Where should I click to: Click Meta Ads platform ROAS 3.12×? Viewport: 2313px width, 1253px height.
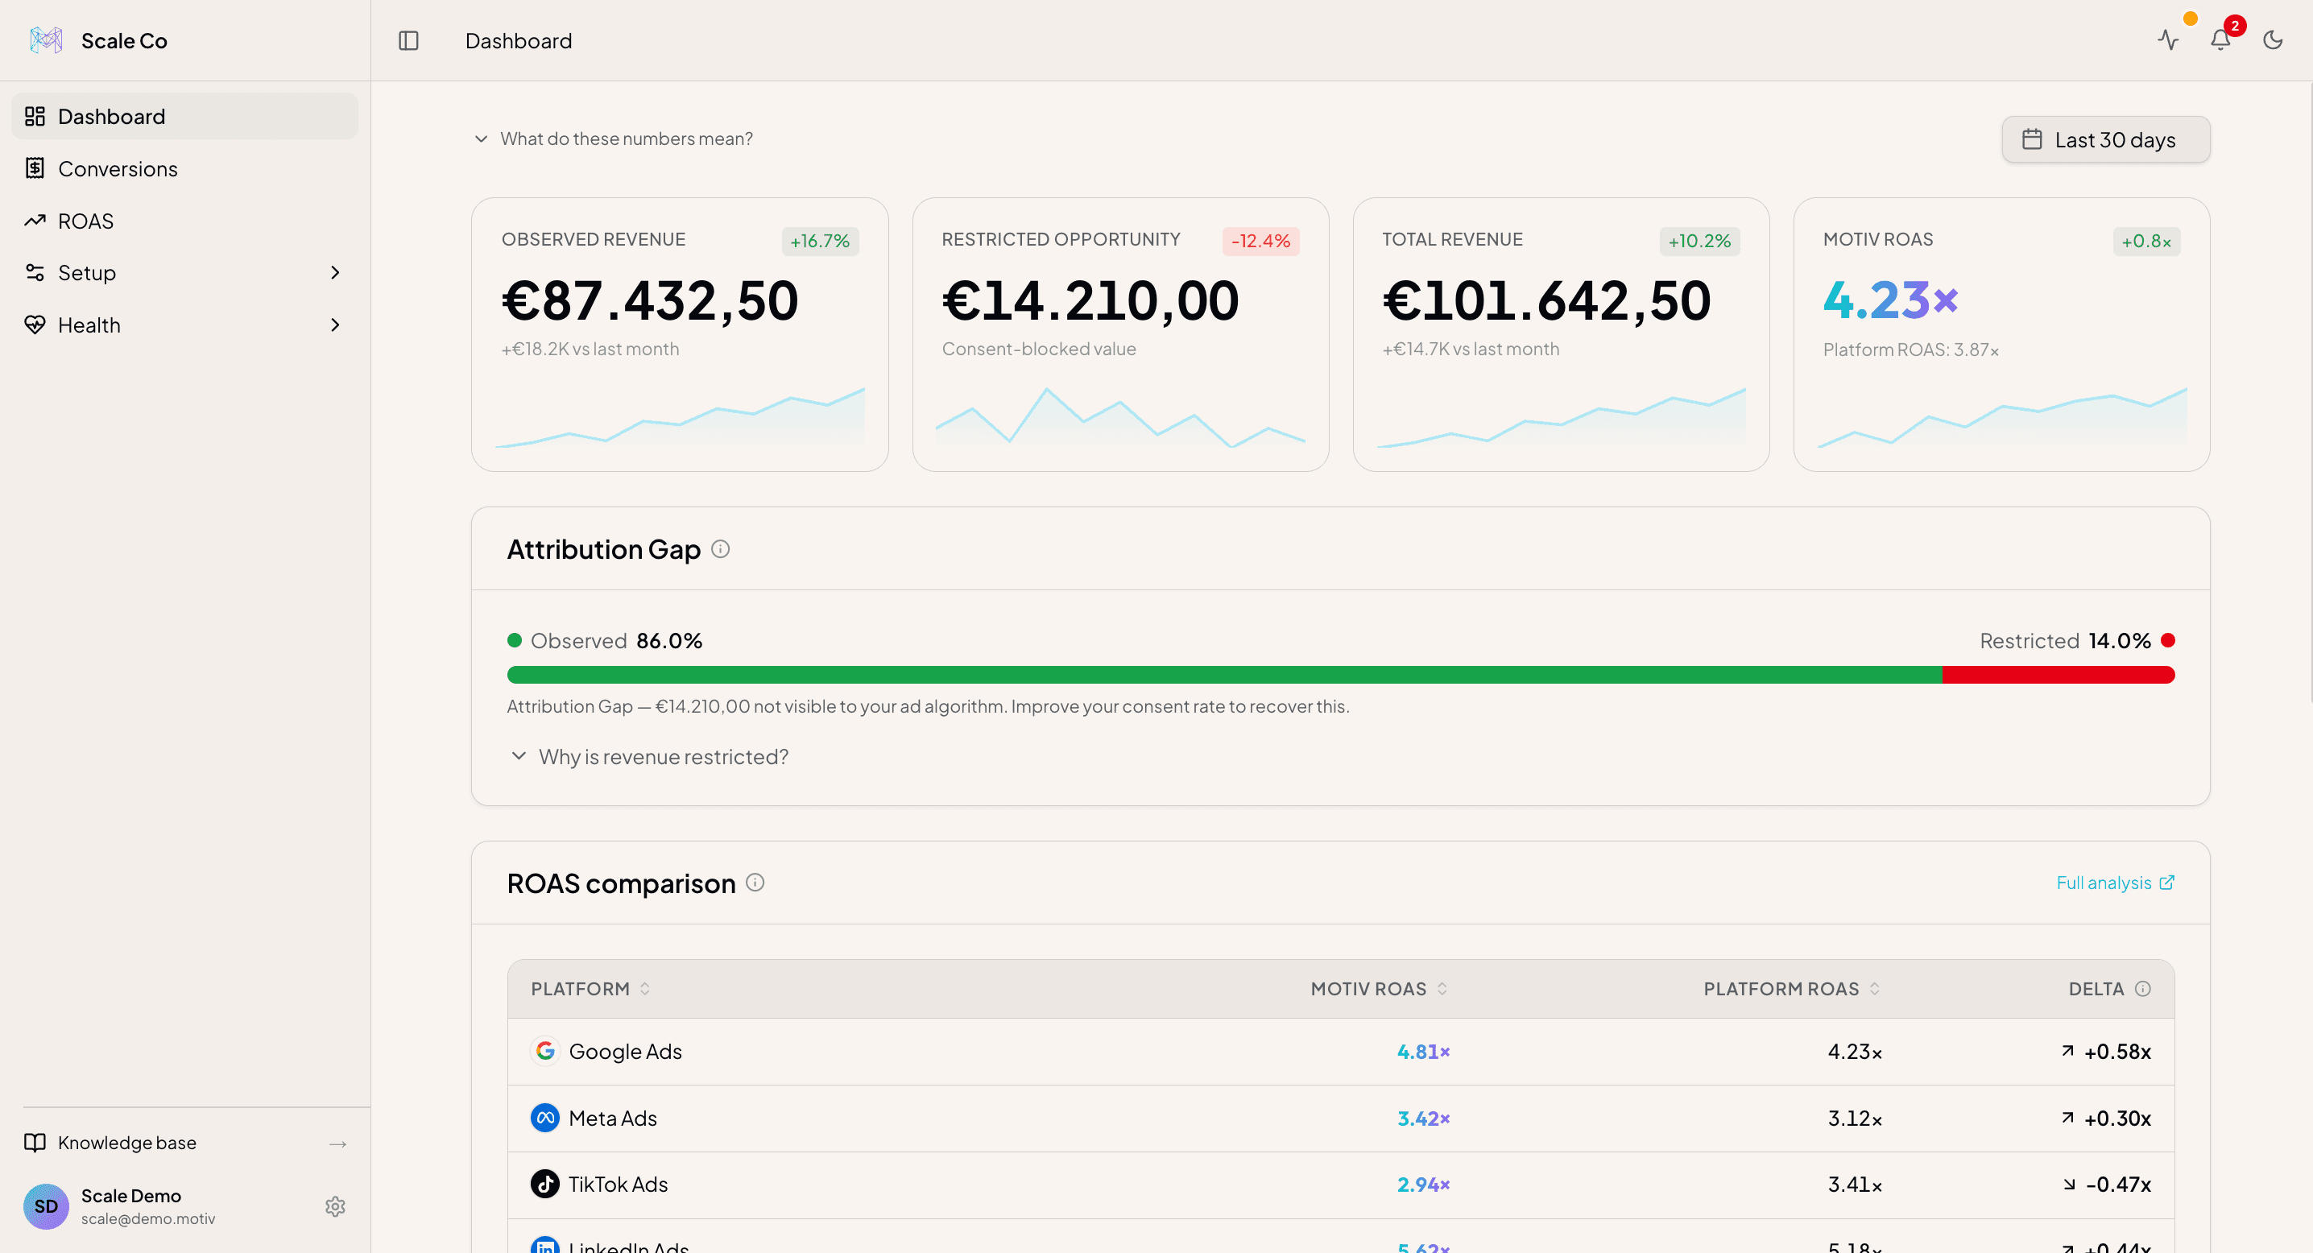tap(1855, 1119)
